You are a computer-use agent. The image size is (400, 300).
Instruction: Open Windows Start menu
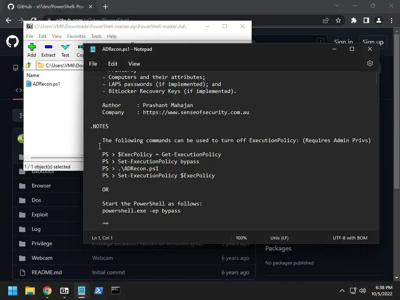(12, 291)
